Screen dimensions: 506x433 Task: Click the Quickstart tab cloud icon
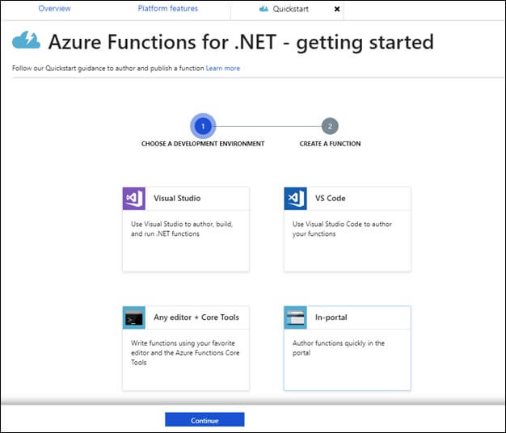click(264, 9)
